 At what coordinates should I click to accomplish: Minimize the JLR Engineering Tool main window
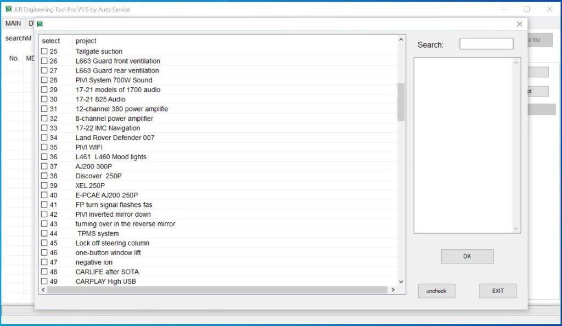point(505,9)
